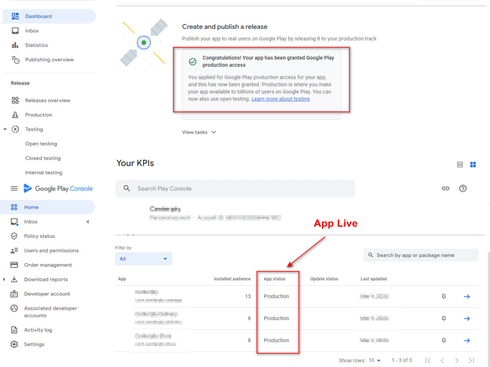Open Closed testing sub-item
490x367 pixels.
pos(43,158)
